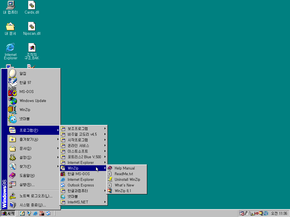Expand arrow next to 문서(D)

pyautogui.click(x=58, y=148)
